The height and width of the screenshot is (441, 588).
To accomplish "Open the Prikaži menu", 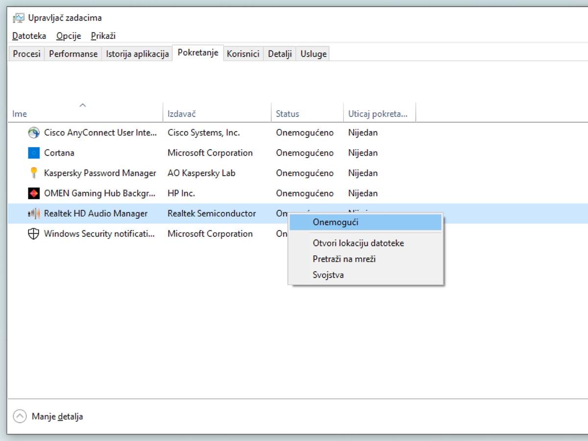I will [102, 36].
